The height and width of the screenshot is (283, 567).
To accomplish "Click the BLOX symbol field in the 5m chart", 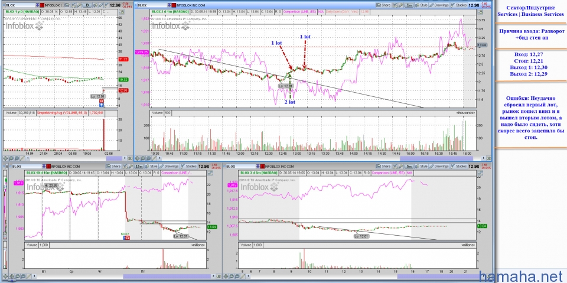I will pyautogui.click(x=240, y=167).
